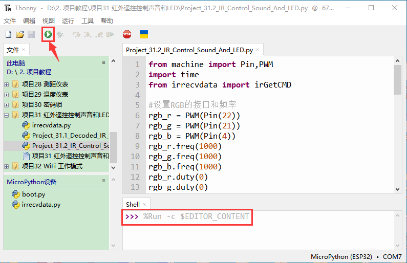Image resolution: width=407 pixels, height=263 pixels.
Task: Click the New file icon
Action: [x=8, y=34]
